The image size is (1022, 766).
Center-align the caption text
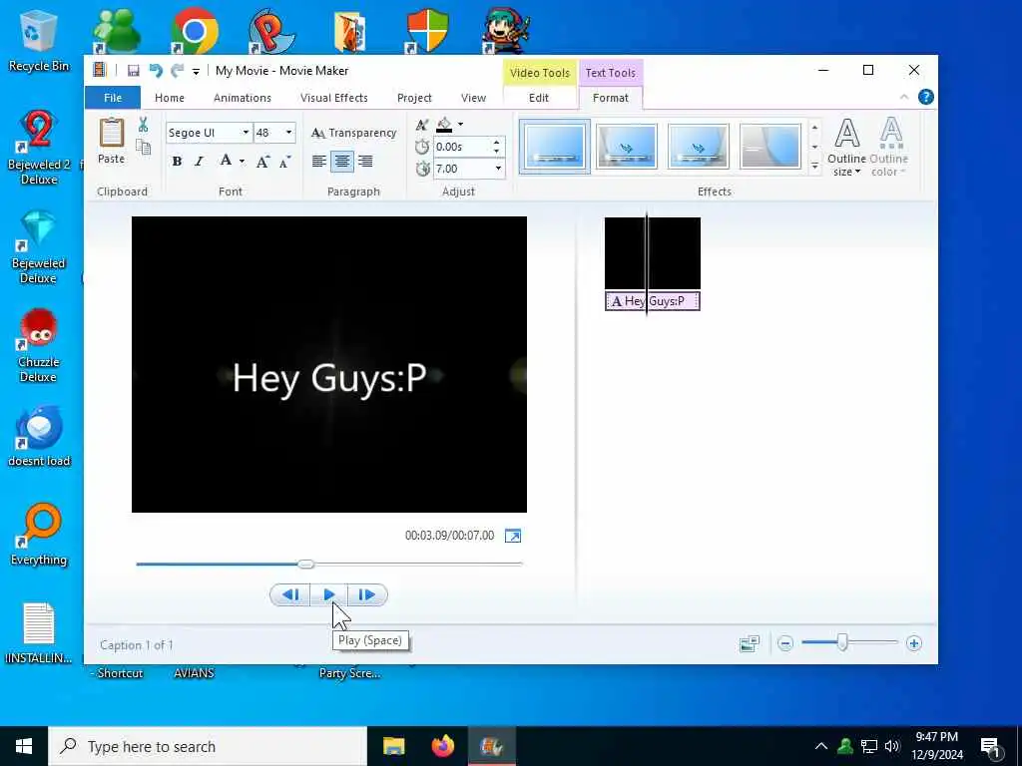click(342, 161)
